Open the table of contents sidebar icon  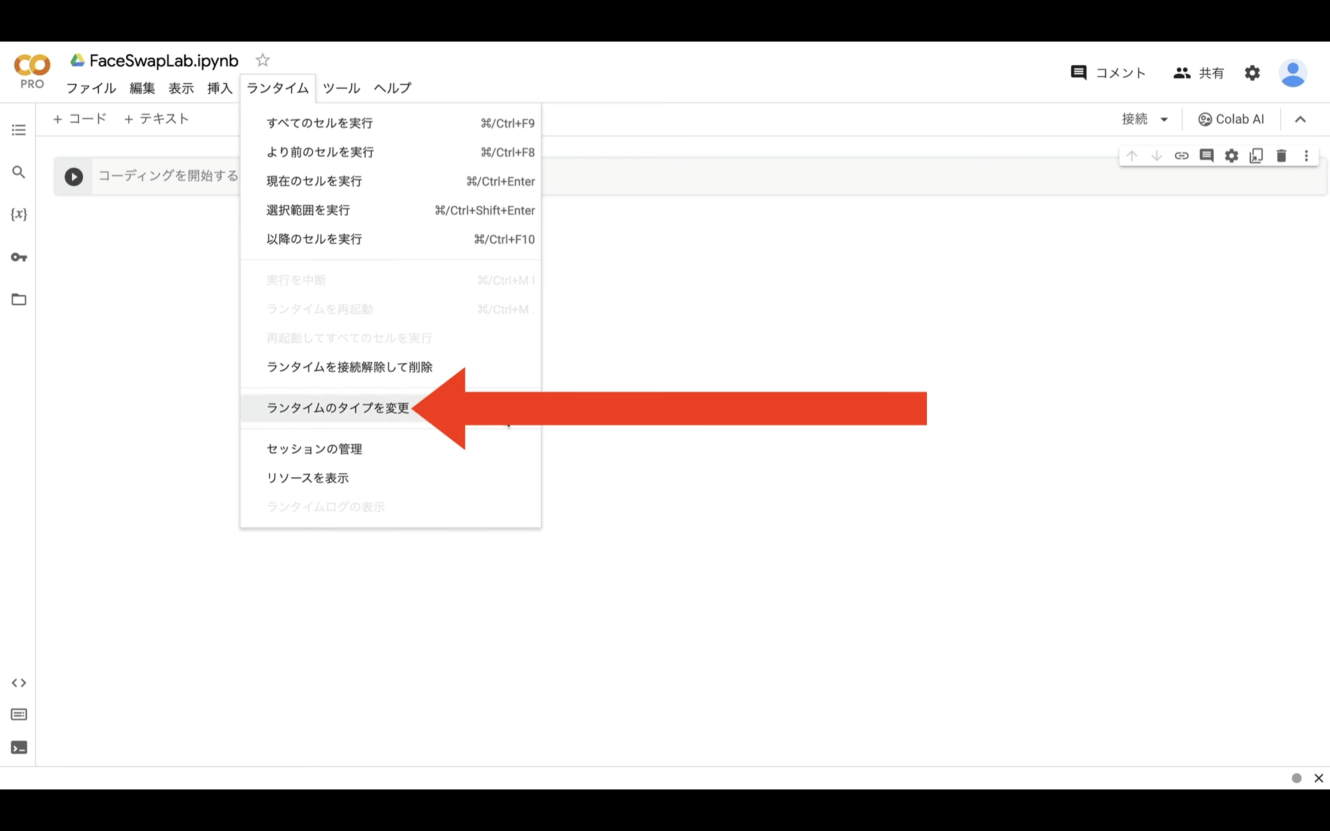pyautogui.click(x=19, y=130)
